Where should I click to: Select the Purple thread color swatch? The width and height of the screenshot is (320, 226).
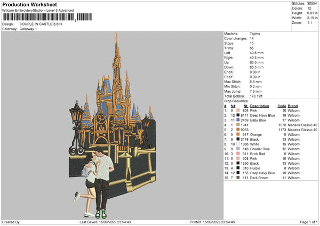coord(238,168)
